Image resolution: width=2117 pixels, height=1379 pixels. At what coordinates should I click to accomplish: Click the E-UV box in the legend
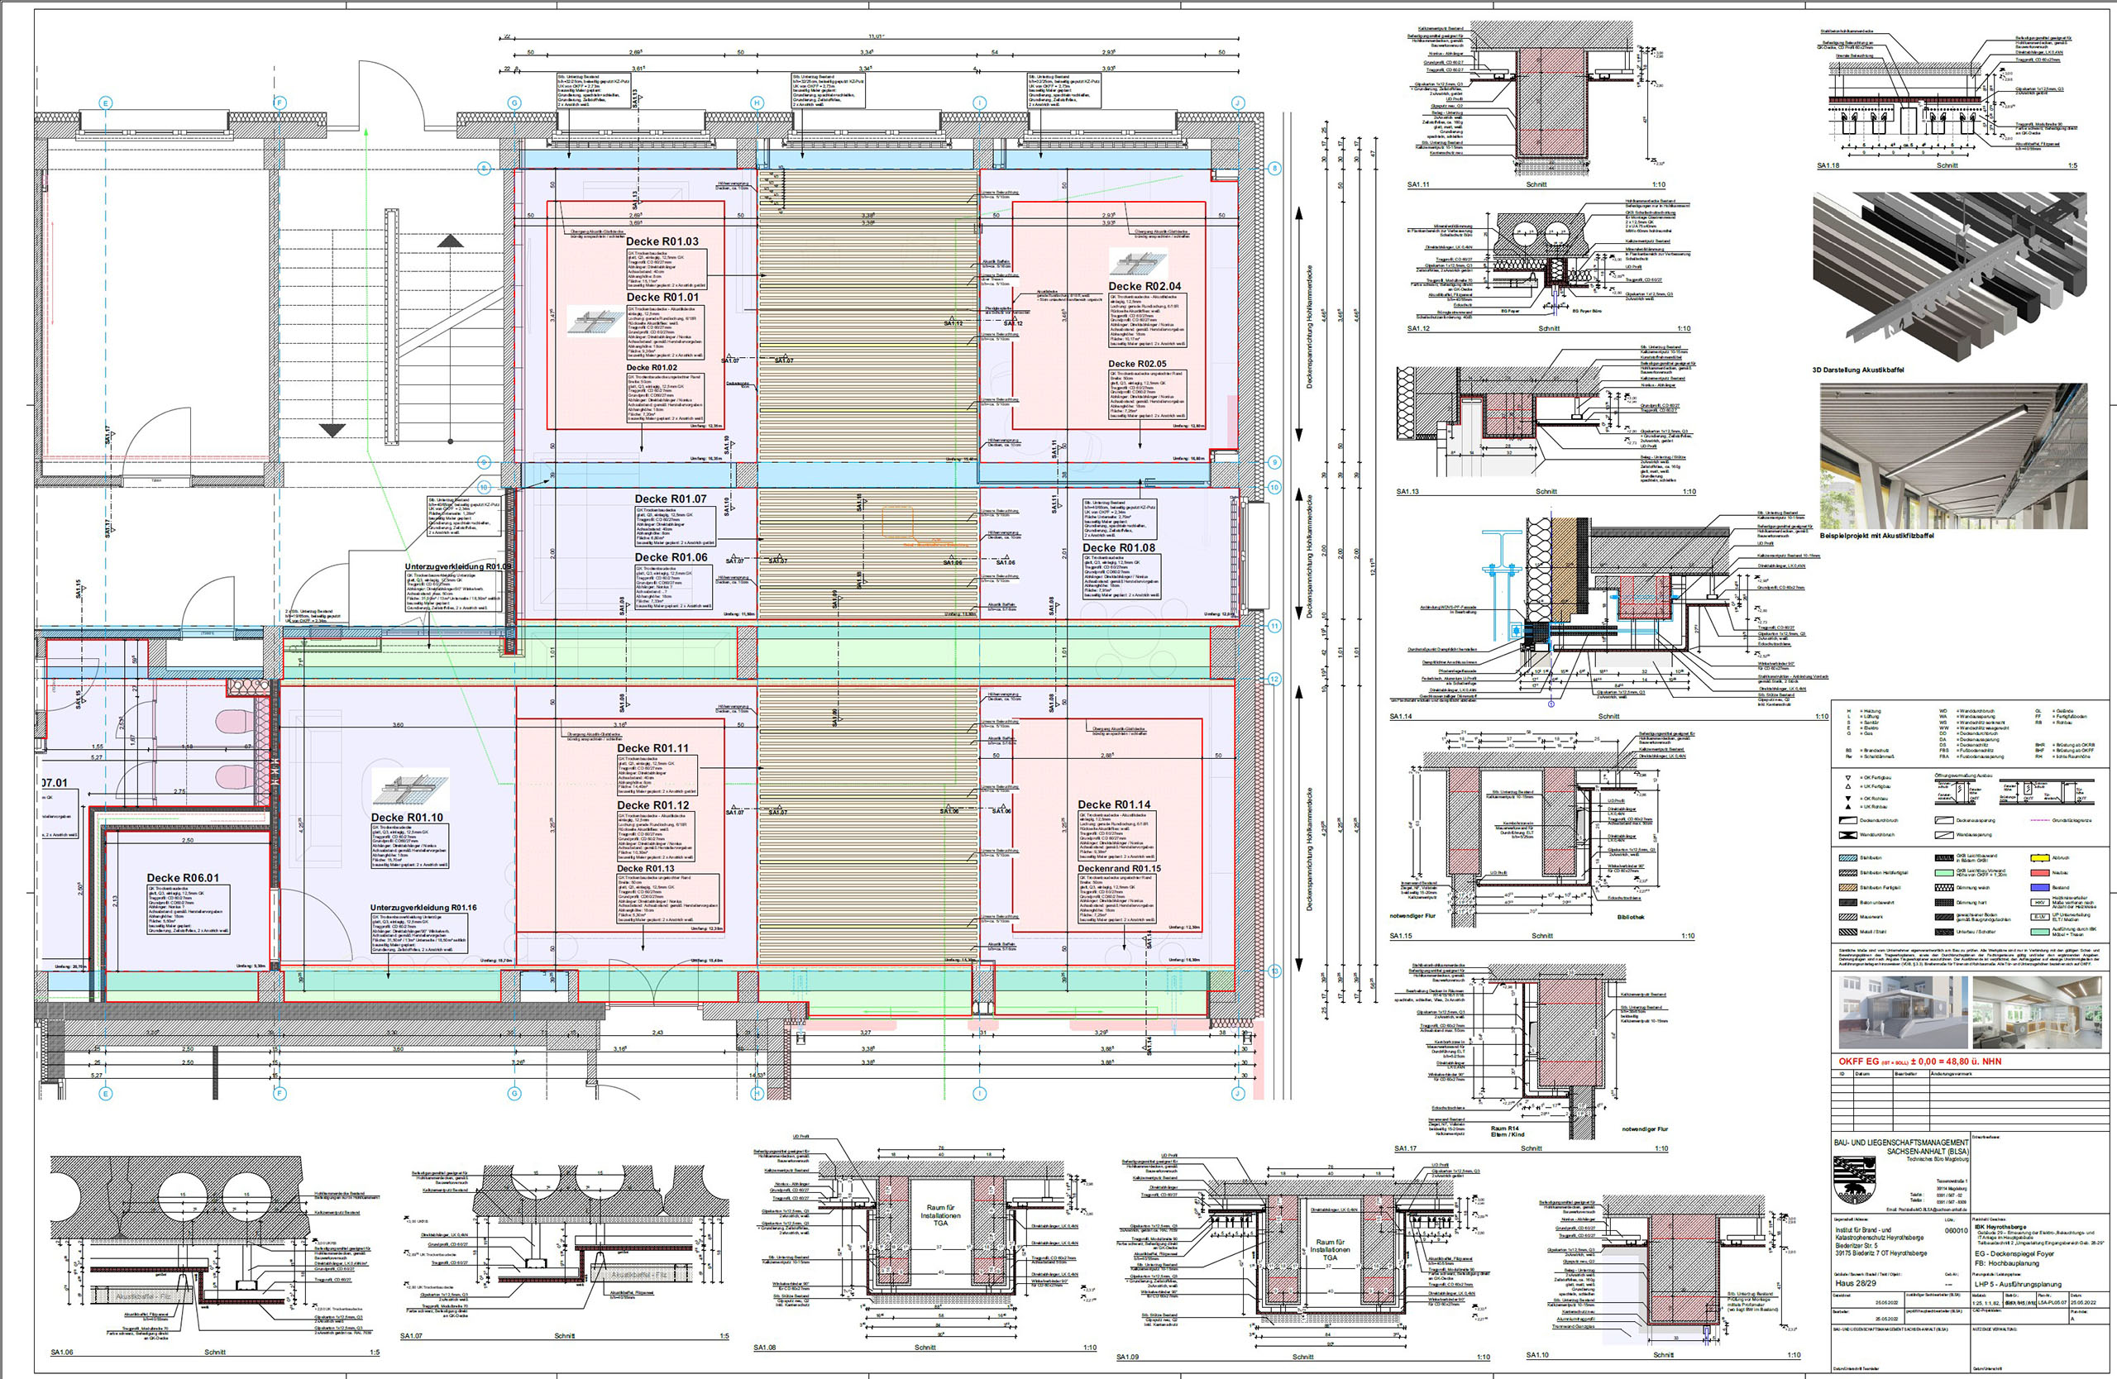2040,918
